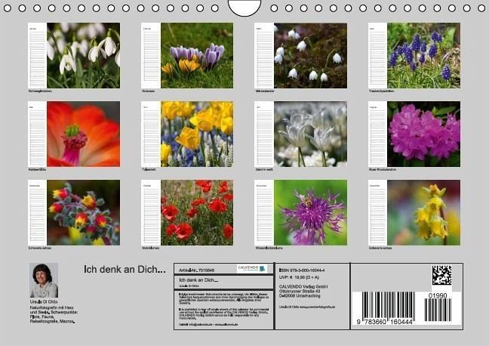Click the February calendar lines column beside crocuses
Image resolution: width=489 pixels, height=346 pixels.
(151, 55)
